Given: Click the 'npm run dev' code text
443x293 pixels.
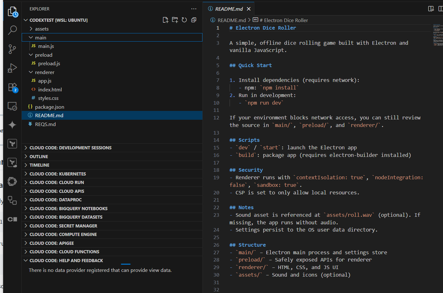Looking at the screenshot, I should pos(264,103).
